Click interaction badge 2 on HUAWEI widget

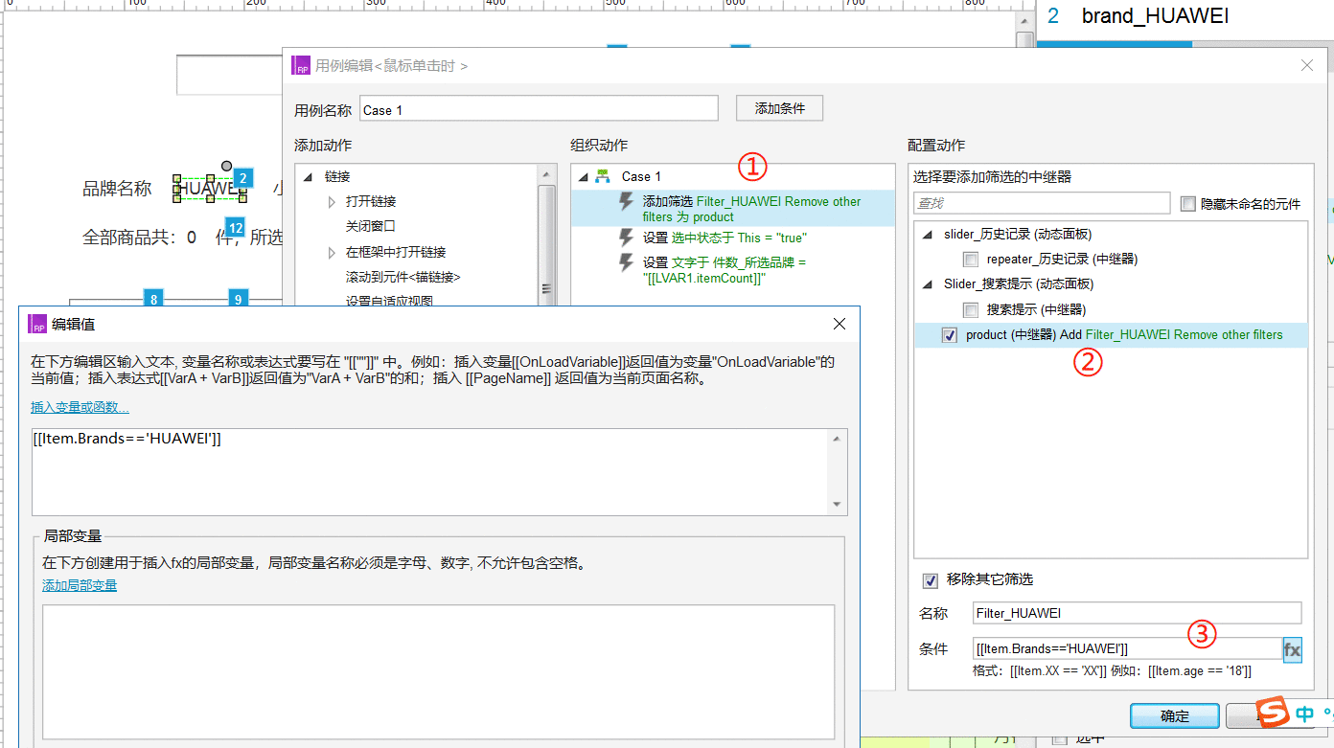click(243, 178)
